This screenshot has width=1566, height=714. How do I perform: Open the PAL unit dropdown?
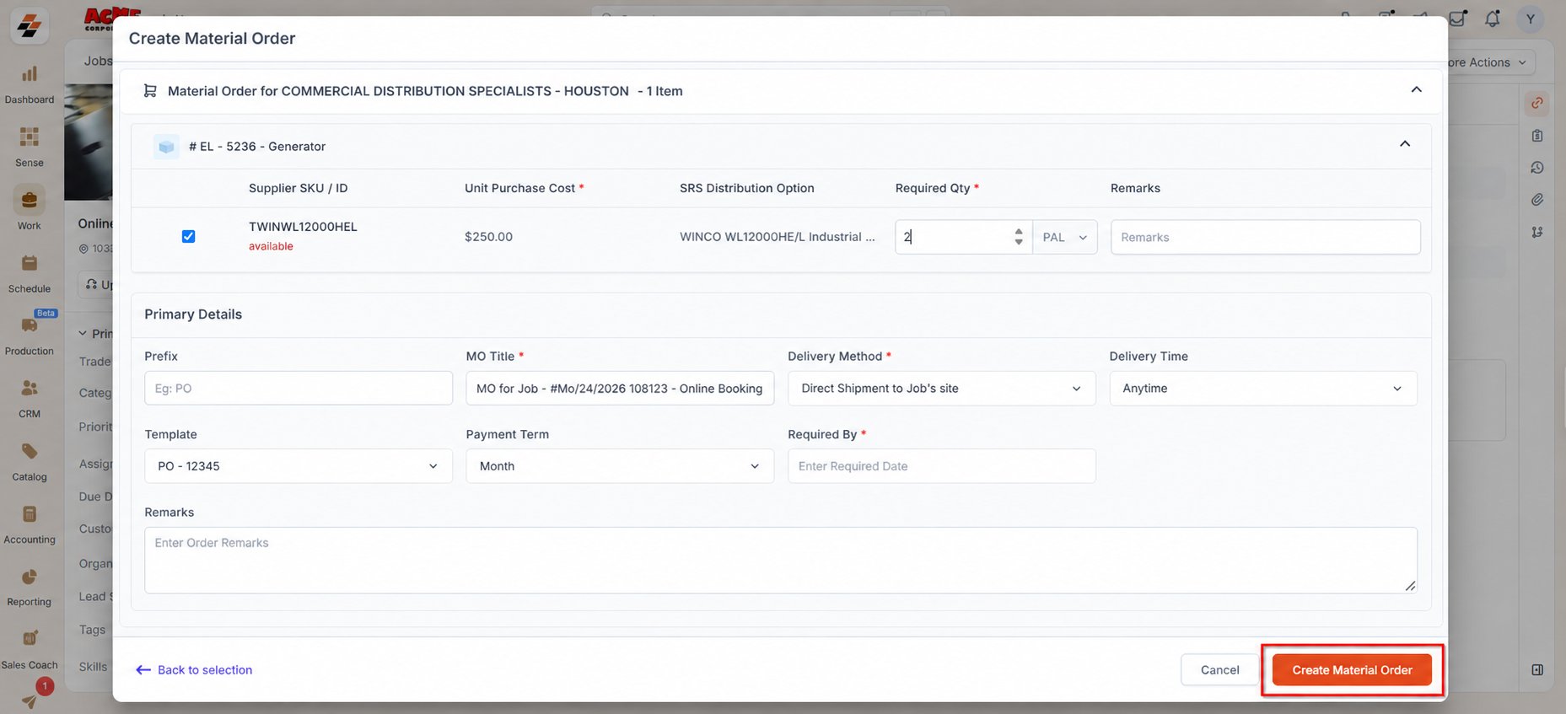[1065, 238]
